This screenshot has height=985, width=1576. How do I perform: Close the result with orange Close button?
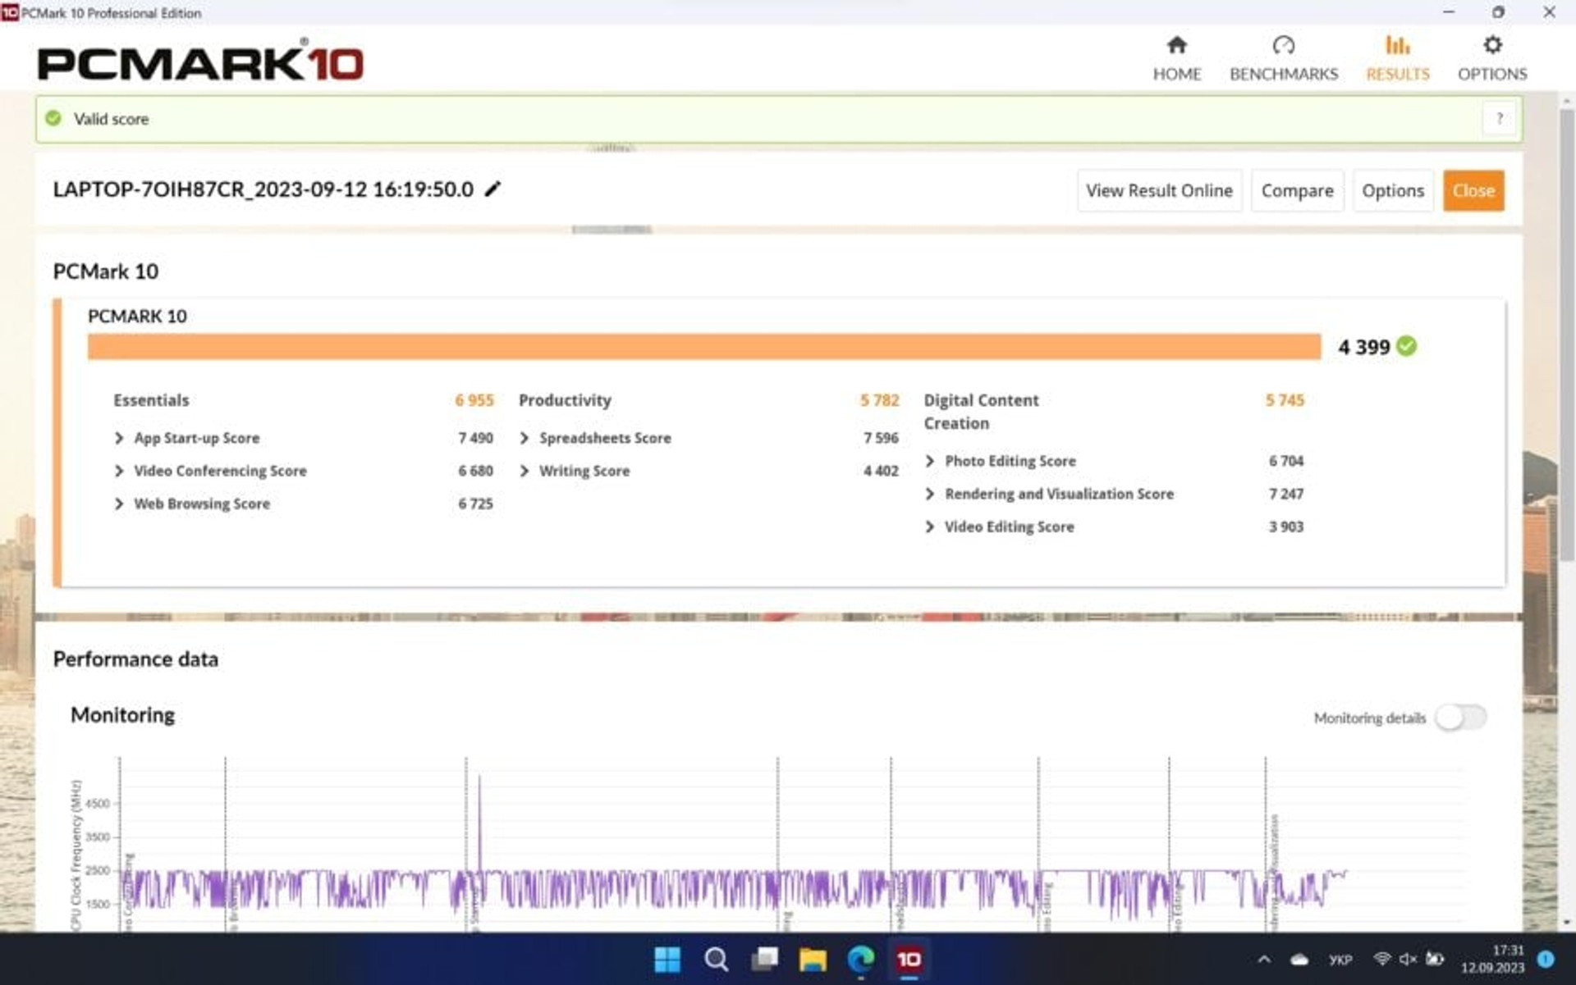(1473, 190)
